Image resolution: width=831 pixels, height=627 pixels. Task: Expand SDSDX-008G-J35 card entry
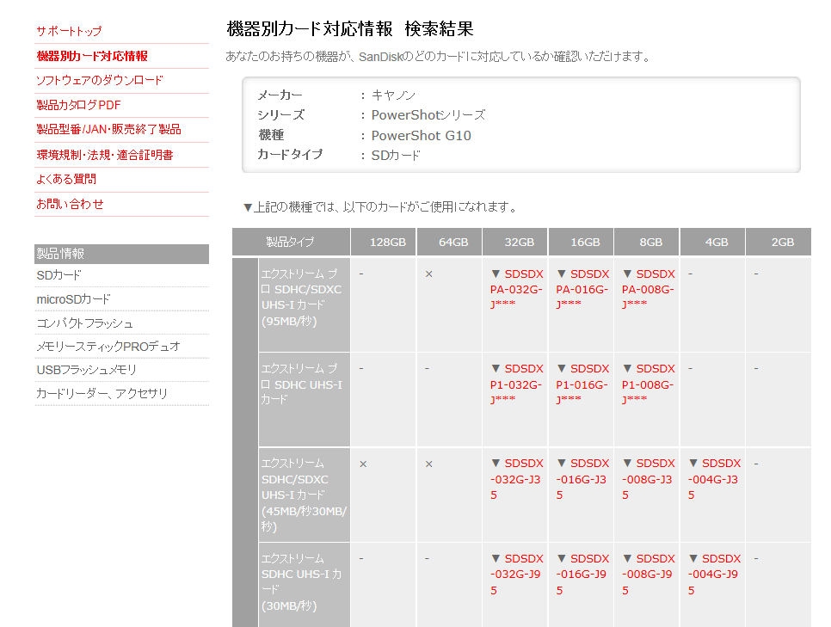pos(648,479)
